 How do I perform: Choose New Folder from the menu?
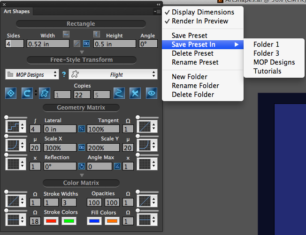[203, 77]
